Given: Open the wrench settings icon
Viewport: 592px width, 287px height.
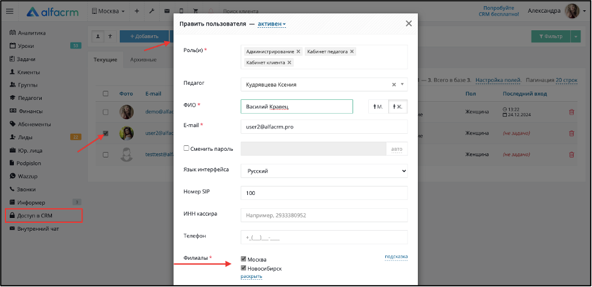Looking at the screenshot, I should [x=152, y=12].
